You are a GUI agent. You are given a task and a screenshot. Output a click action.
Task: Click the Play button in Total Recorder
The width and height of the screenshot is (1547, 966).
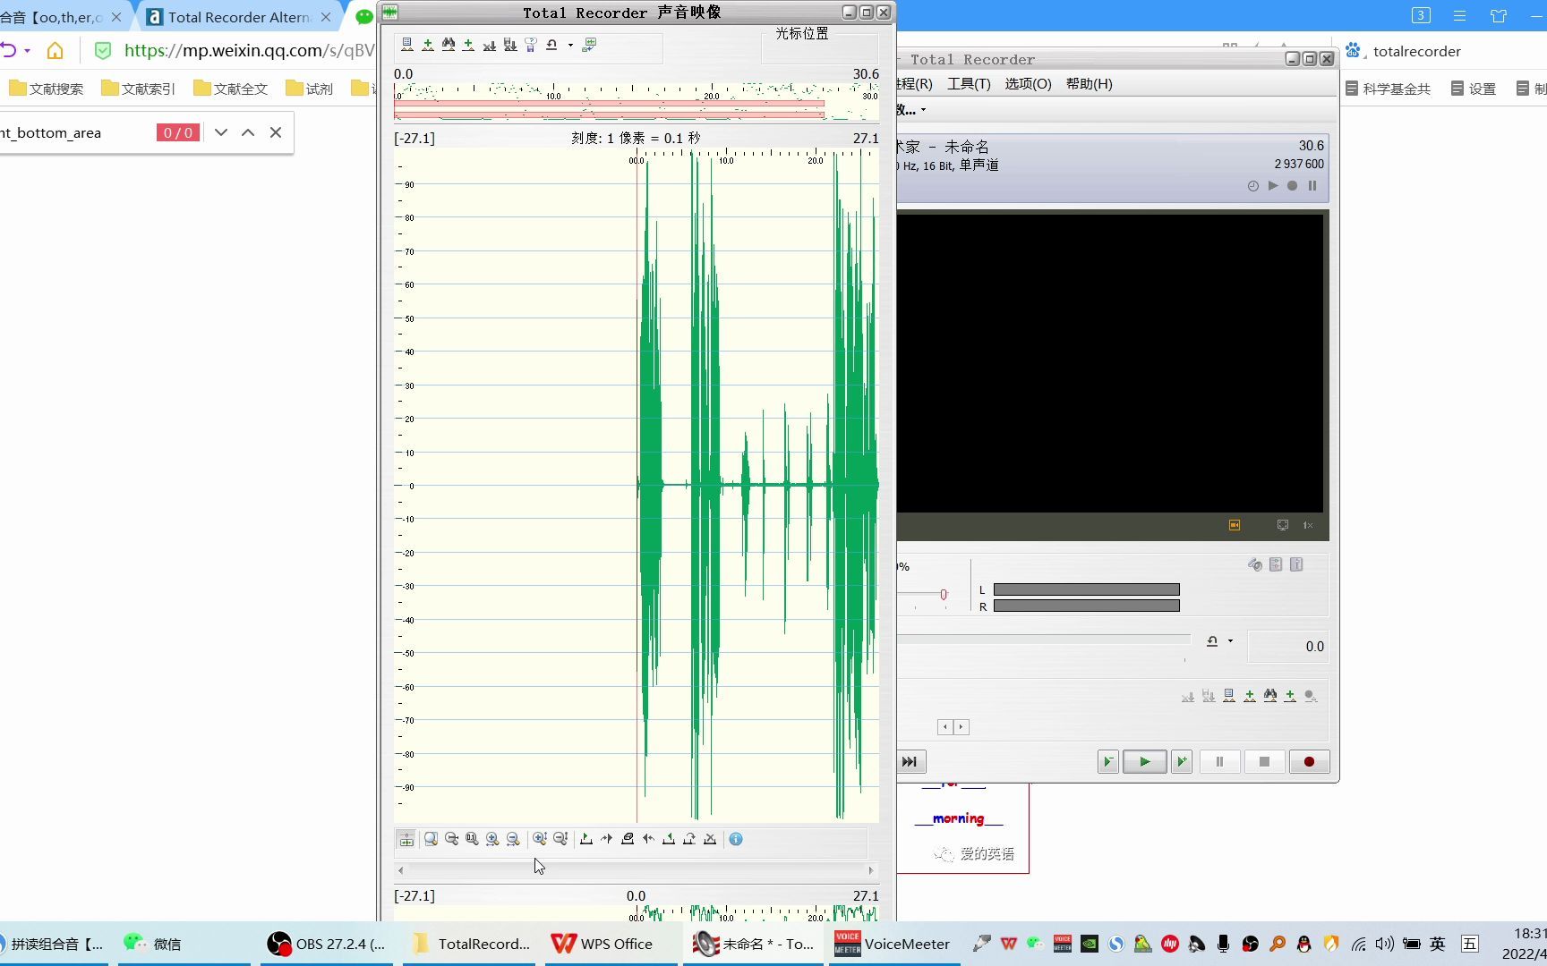tap(1144, 761)
